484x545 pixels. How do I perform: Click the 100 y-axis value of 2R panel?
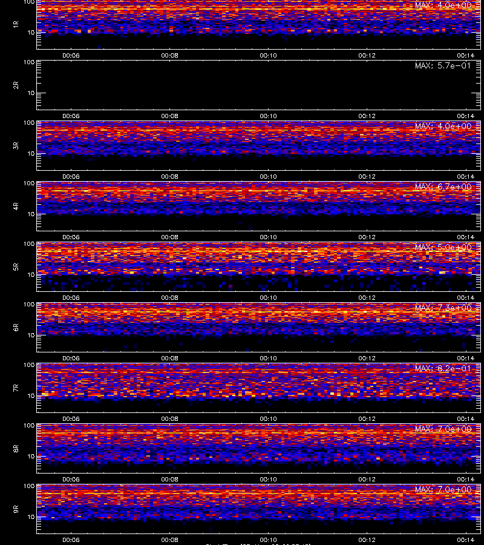tap(29, 62)
